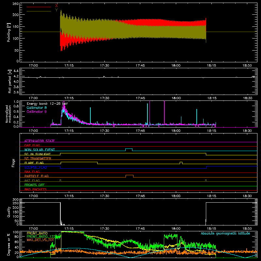This screenshot has width=261, height=261.
Task: Click the Pointing axis title
Action: (9, 32)
